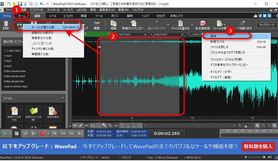Click the red Record button
Image resolution: width=278 pixels, height=161 pixels.
[42, 134]
